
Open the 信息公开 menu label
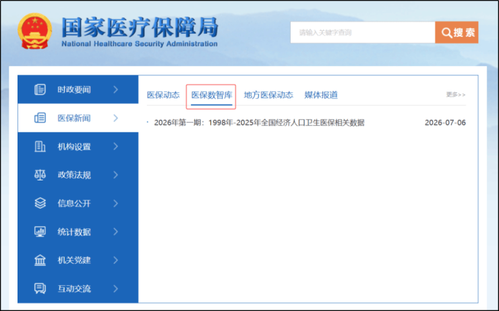pos(74,203)
